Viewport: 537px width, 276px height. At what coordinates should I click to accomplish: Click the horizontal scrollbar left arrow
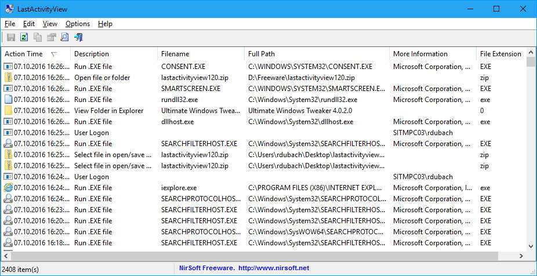pos(6,256)
